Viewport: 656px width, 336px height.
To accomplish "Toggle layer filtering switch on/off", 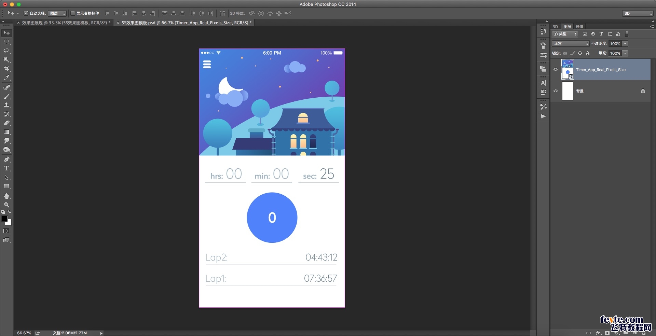I will (627, 34).
